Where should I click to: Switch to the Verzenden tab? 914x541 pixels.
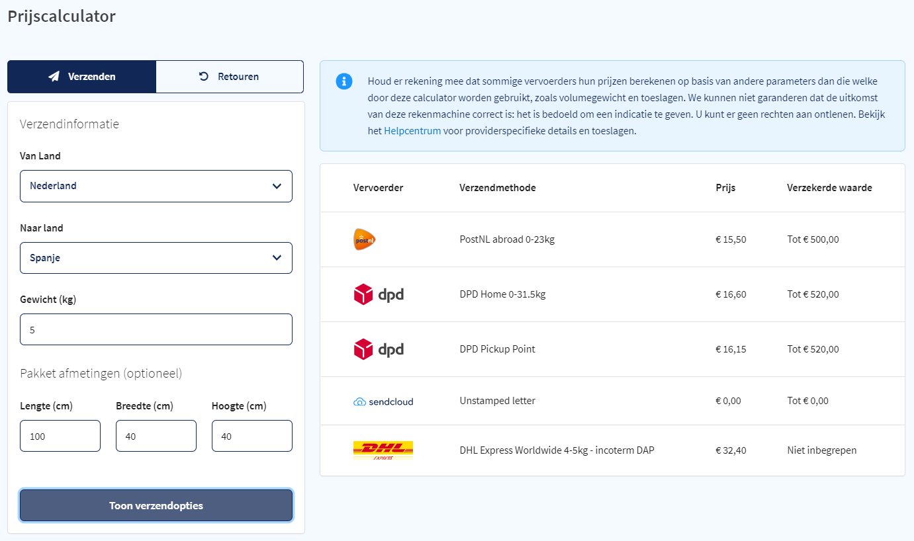click(x=82, y=77)
